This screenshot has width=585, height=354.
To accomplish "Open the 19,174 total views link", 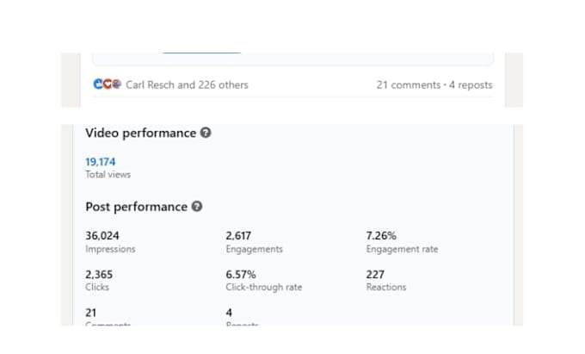I will click(101, 162).
